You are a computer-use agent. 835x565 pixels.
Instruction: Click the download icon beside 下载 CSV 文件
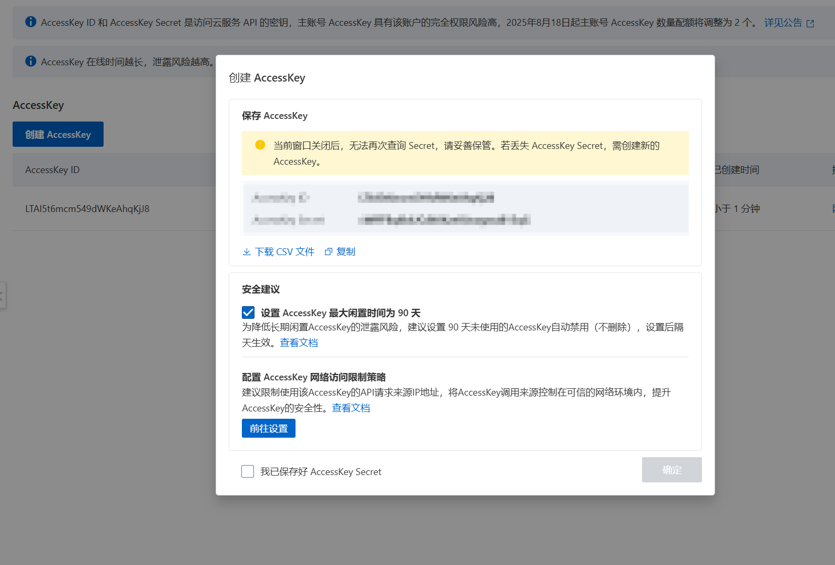pyautogui.click(x=247, y=252)
